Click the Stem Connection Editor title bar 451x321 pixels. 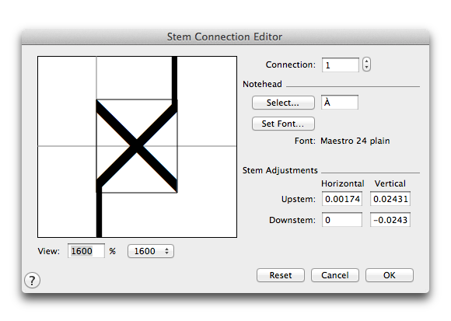pyautogui.click(x=226, y=37)
